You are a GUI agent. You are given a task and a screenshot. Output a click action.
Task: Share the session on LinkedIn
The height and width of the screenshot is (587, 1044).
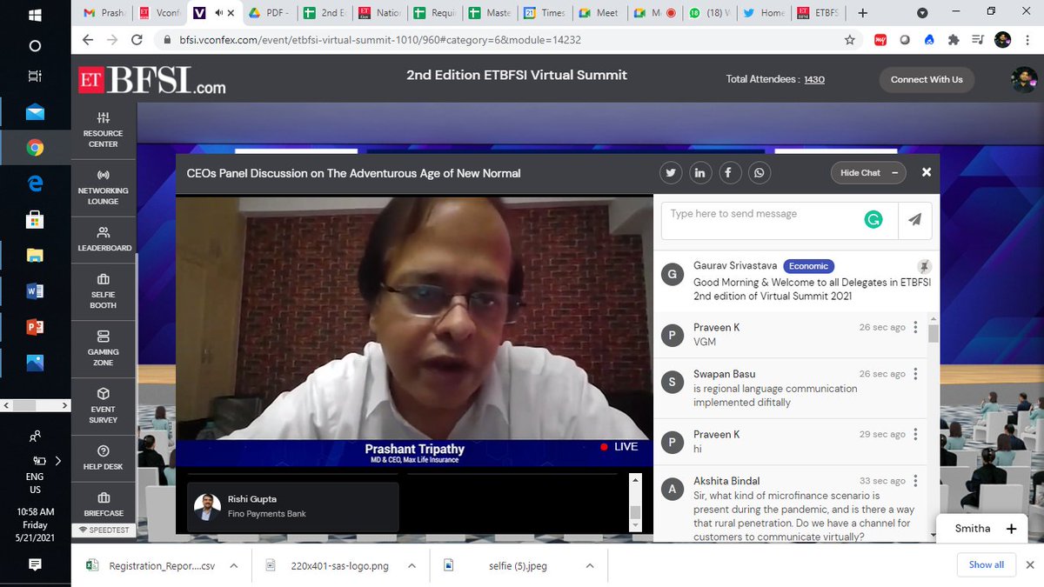(699, 173)
